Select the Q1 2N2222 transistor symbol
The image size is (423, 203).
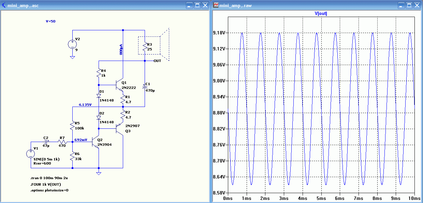coord(119,85)
